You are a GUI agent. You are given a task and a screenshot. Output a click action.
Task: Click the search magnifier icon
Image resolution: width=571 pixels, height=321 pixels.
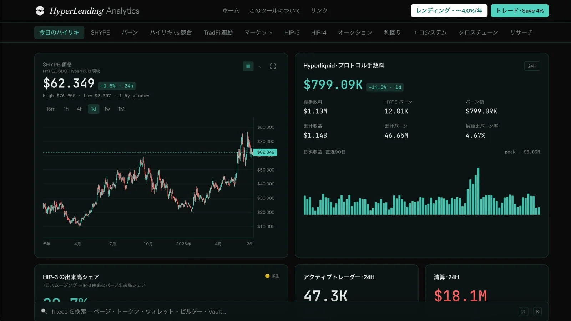coord(44,311)
